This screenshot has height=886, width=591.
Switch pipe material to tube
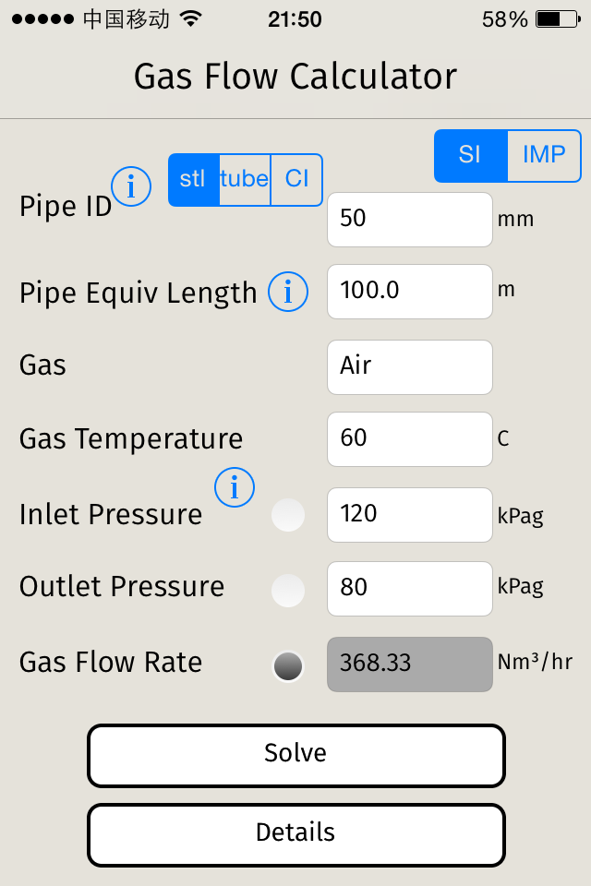[x=245, y=179]
